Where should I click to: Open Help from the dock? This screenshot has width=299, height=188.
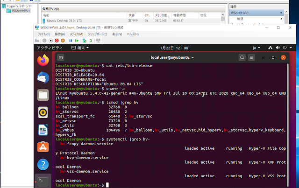coord(43,164)
